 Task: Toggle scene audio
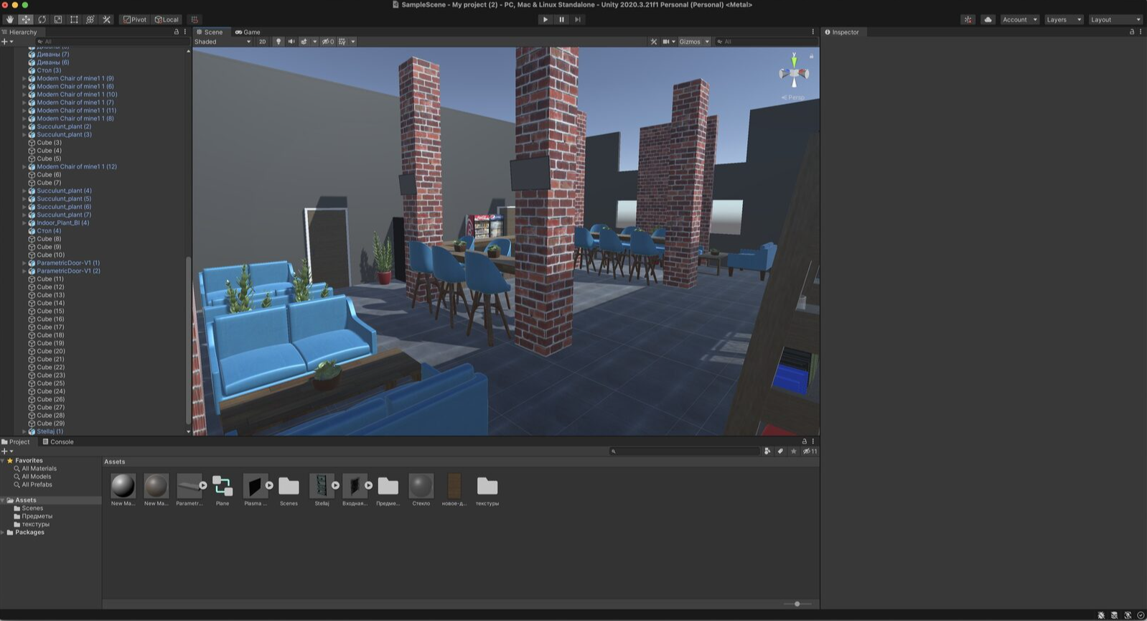(291, 42)
